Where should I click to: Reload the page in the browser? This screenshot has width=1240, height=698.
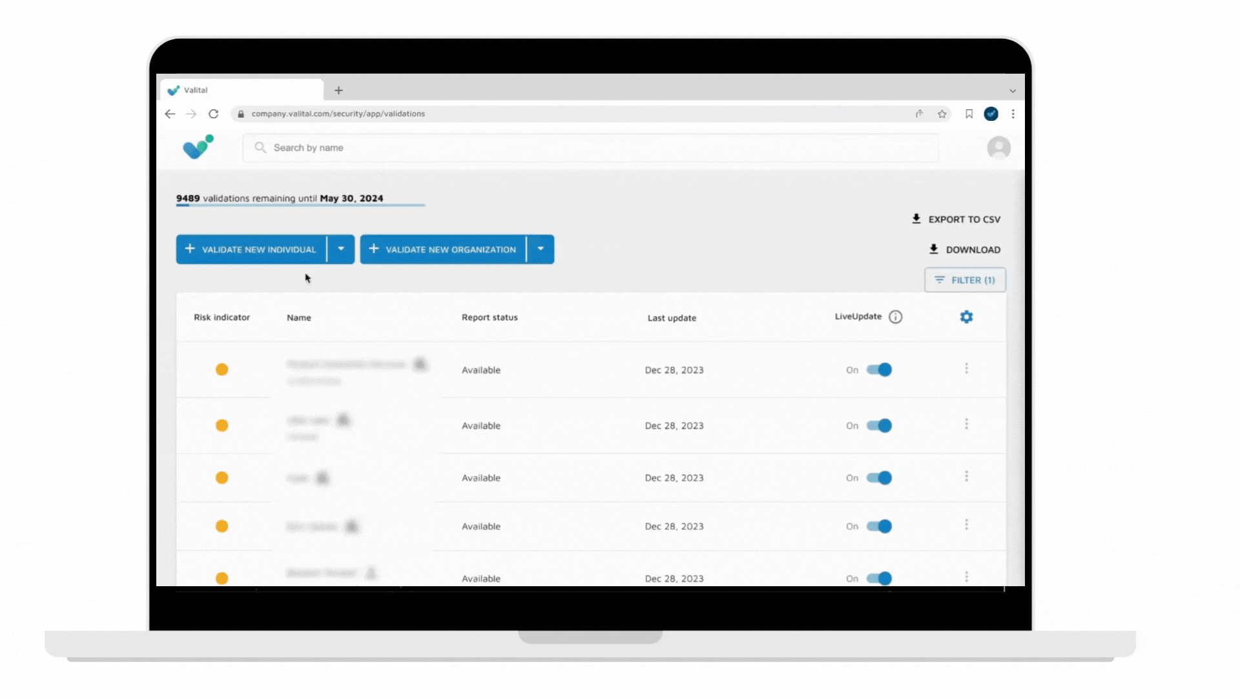point(213,114)
